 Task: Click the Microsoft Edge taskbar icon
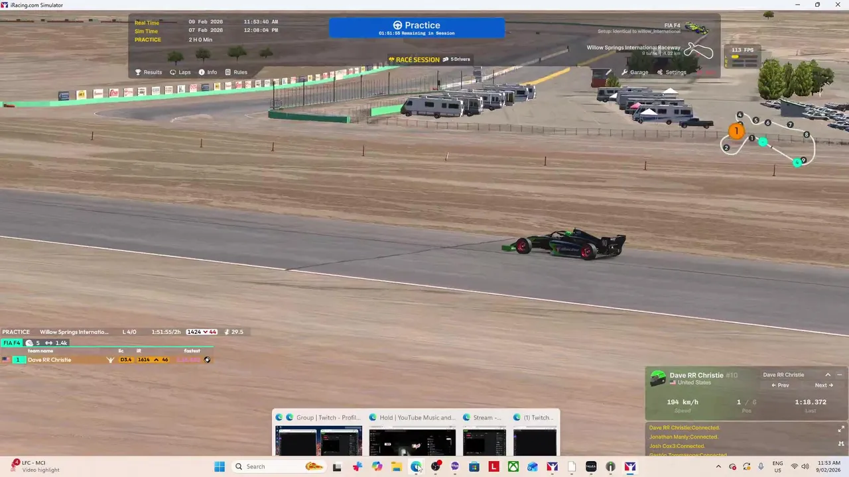pos(416,466)
